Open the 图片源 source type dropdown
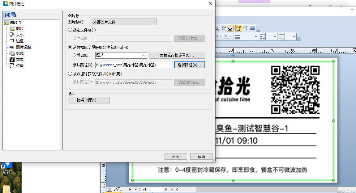Viewport: 356px width, 193px height. (x=124, y=22)
